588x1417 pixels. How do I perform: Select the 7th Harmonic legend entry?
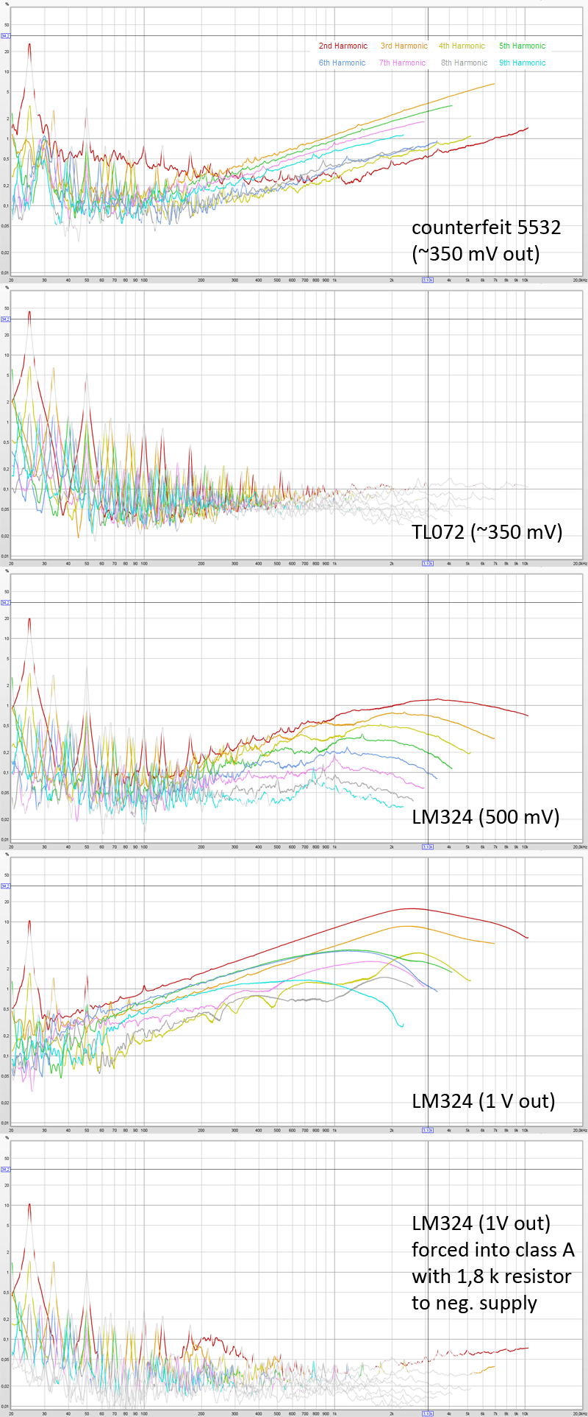click(402, 63)
